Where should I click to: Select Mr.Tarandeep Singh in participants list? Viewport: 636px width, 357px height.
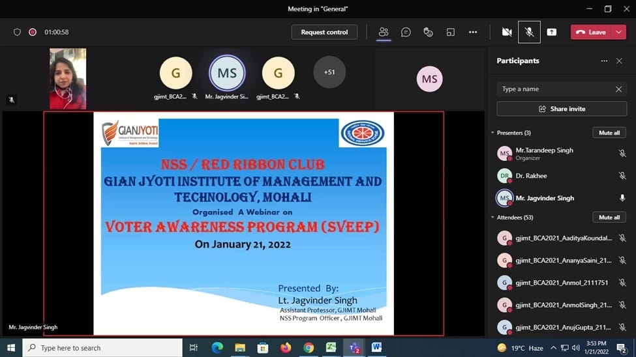click(x=561, y=154)
